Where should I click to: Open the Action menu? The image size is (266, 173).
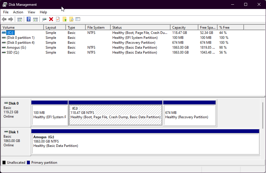point(18,12)
